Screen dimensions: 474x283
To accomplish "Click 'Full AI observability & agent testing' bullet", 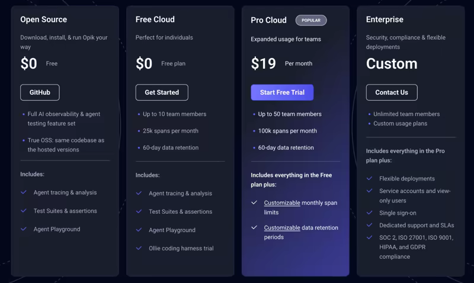I will click(x=64, y=118).
